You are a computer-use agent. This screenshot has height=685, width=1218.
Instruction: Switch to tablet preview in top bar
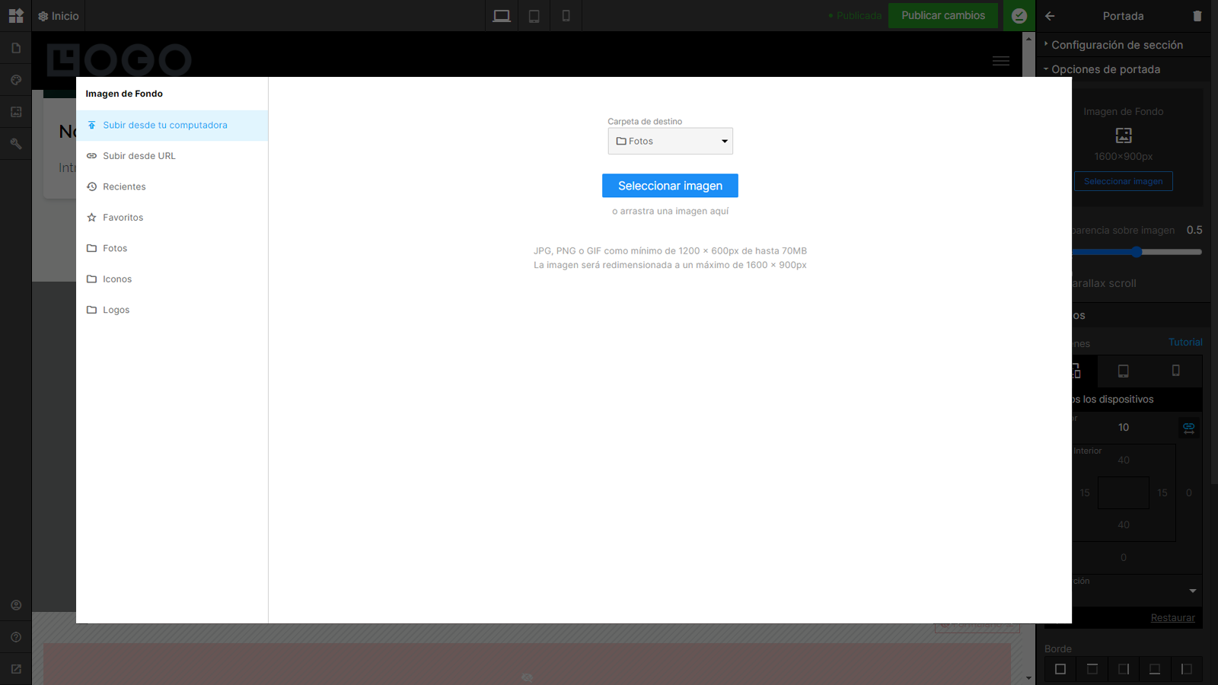[534, 16]
